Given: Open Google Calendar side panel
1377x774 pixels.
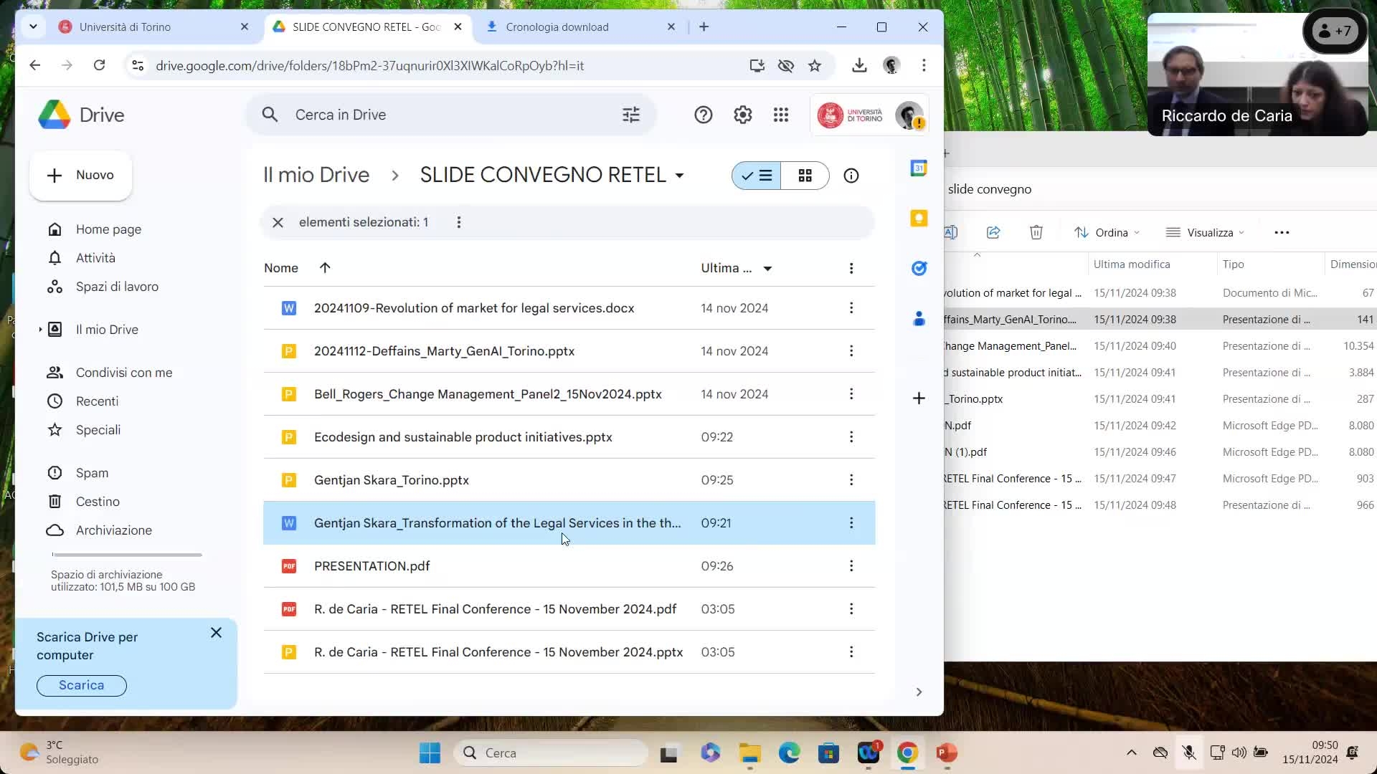Looking at the screenshot, I should (919, 168).
